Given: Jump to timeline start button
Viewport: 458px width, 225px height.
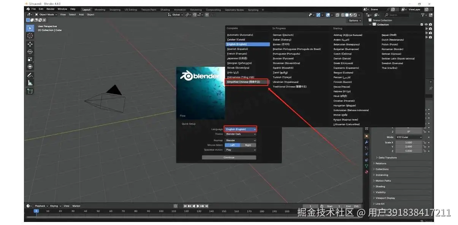Looking at the screenshot, I should pos(185,206).
